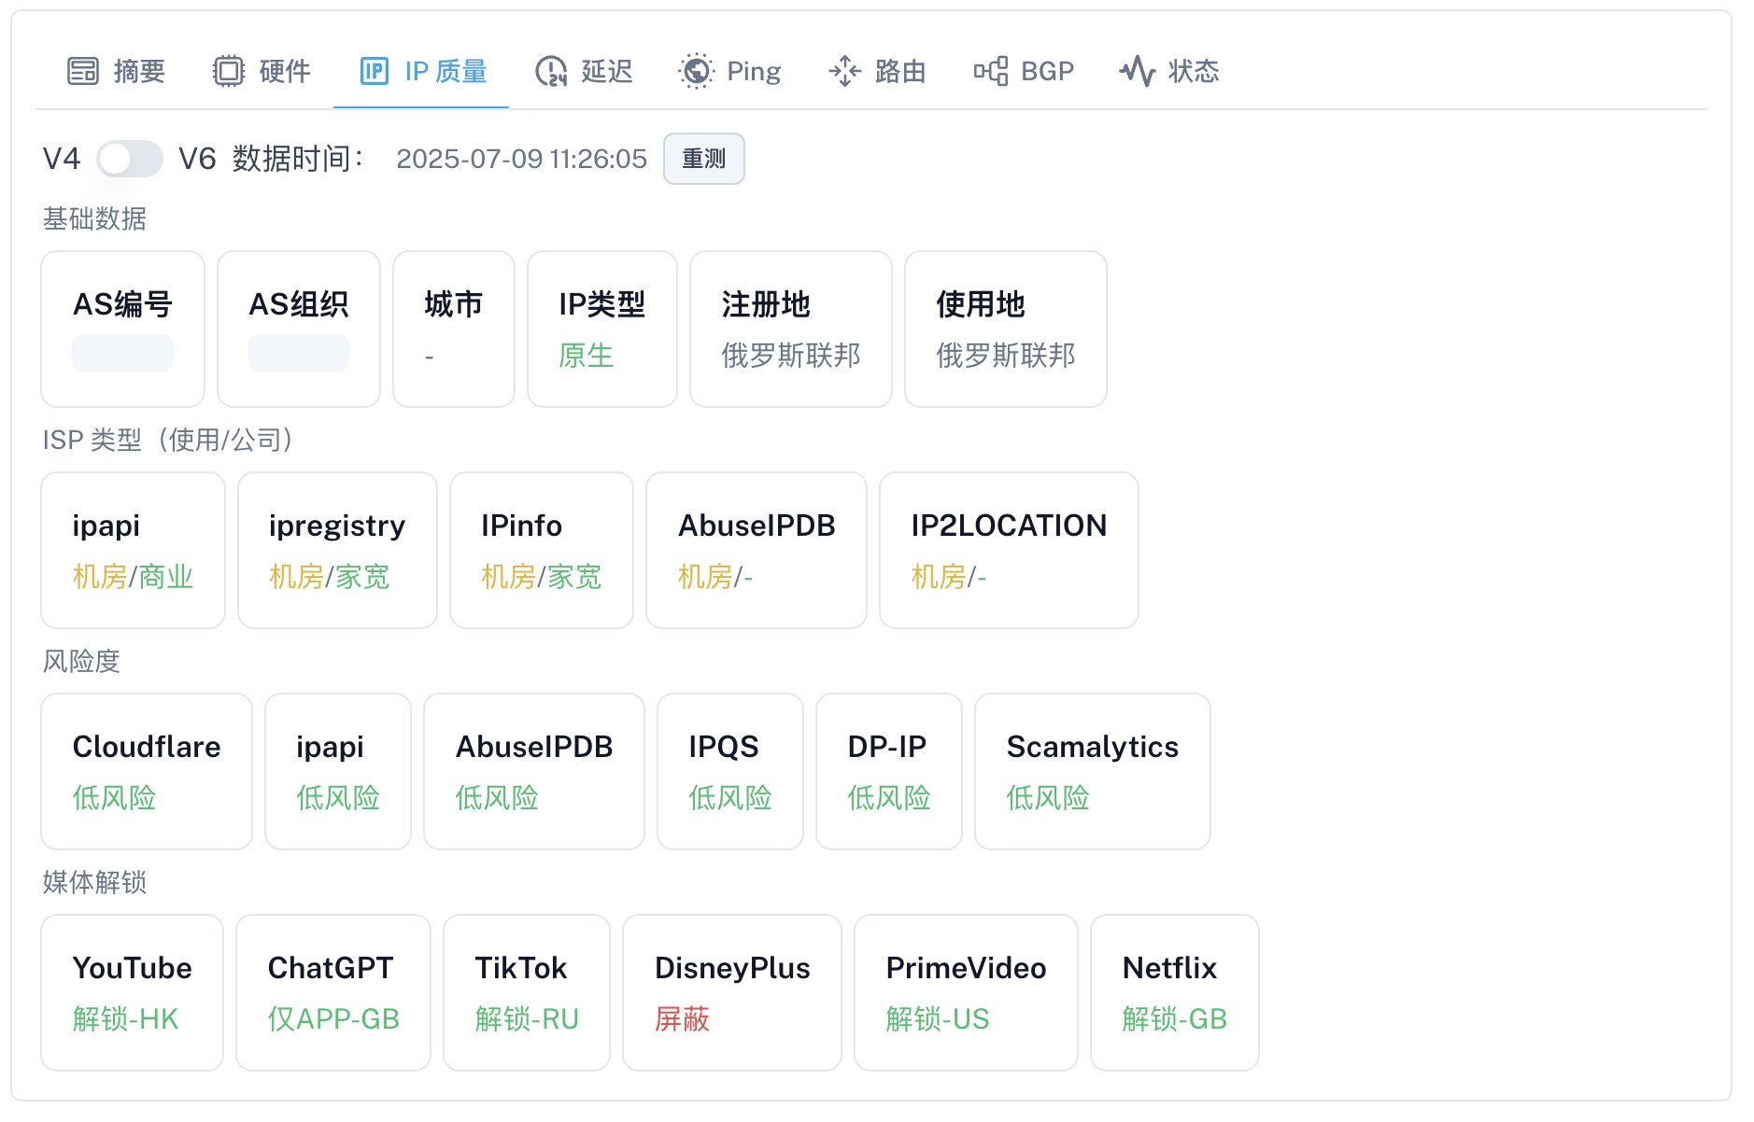
Task: Click the 延迟 clock icon
Action: [551, 70]
